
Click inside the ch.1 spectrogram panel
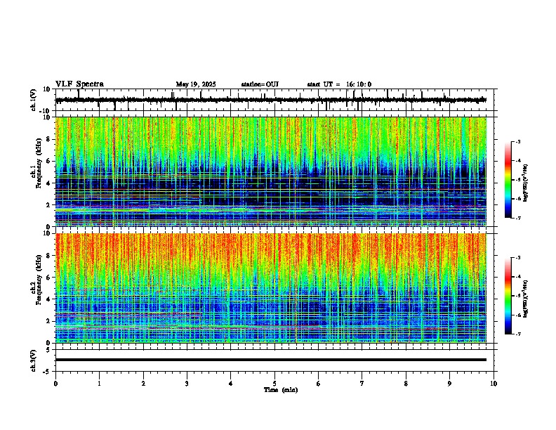(271, 171)
